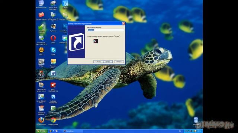The height and width of the screenshot is (133, 238).
Task: Launch Skype from the desktop
Action: 53,51
